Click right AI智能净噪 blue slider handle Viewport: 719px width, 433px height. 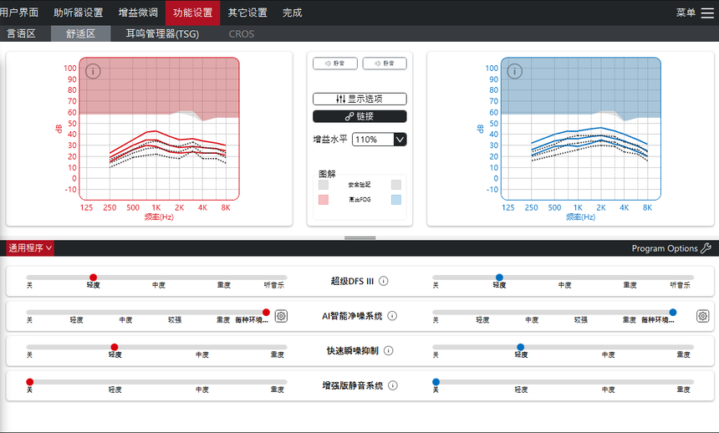click(673, 313)
